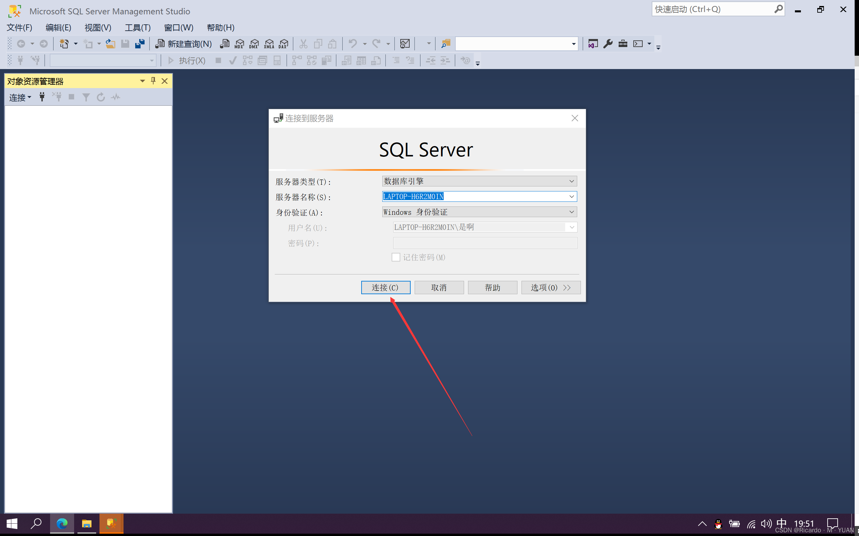Open a new MDX query from the toolbar
Image resolution: width=859 pixels, height=536 pixels.
pos(239,43)
